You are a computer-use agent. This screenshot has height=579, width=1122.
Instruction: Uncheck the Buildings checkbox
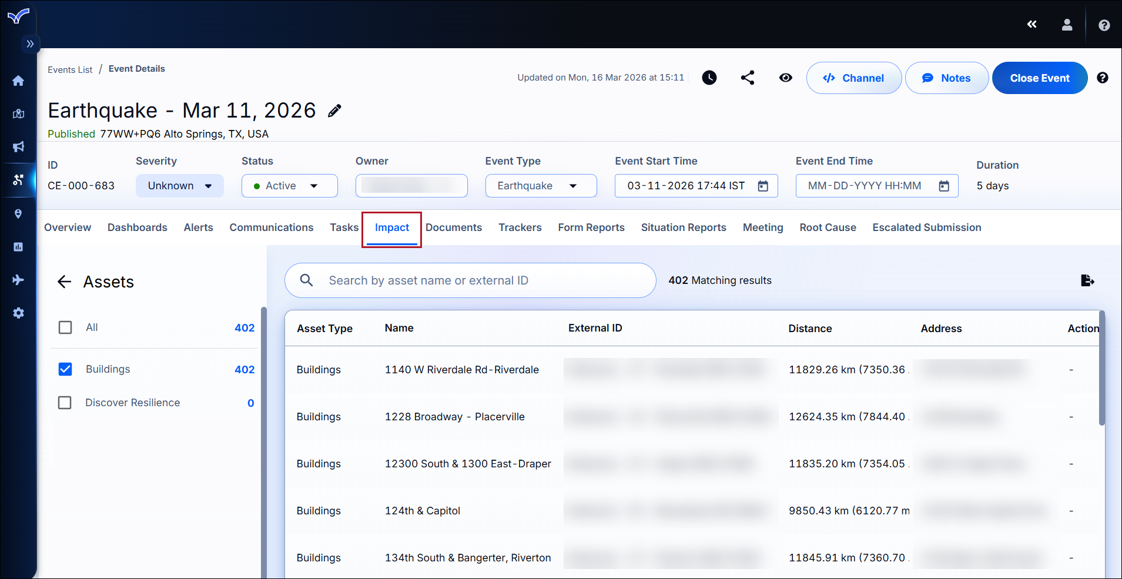coord(65,369)
